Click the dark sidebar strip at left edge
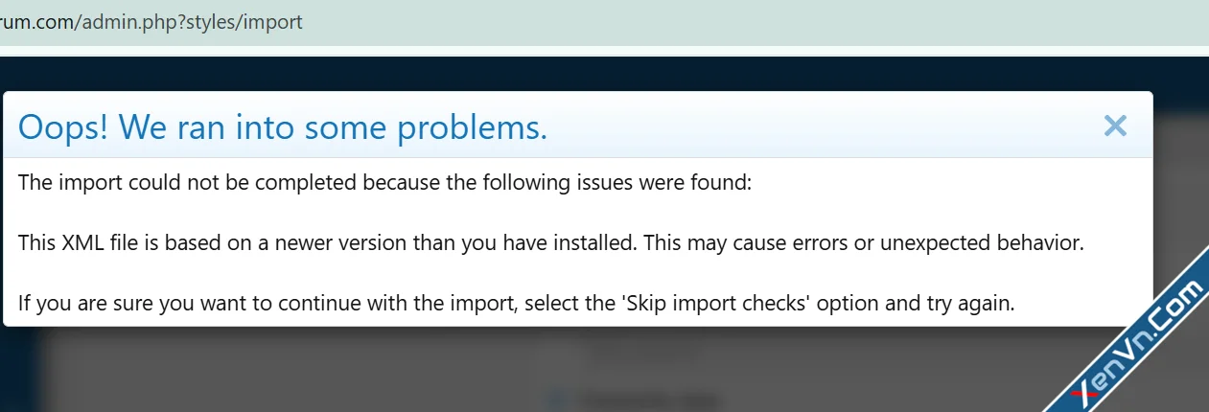 coord(17,374)
